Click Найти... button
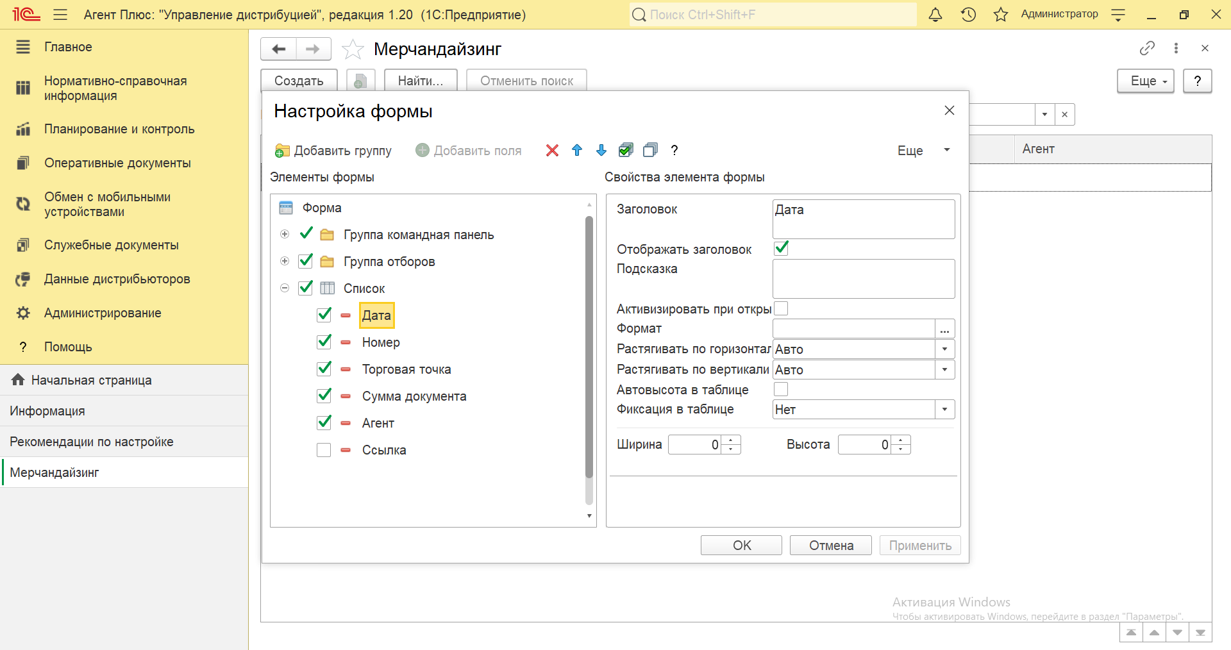This screenshot has height=650, width=1231. pyautogui.click(x=421, y=81)
